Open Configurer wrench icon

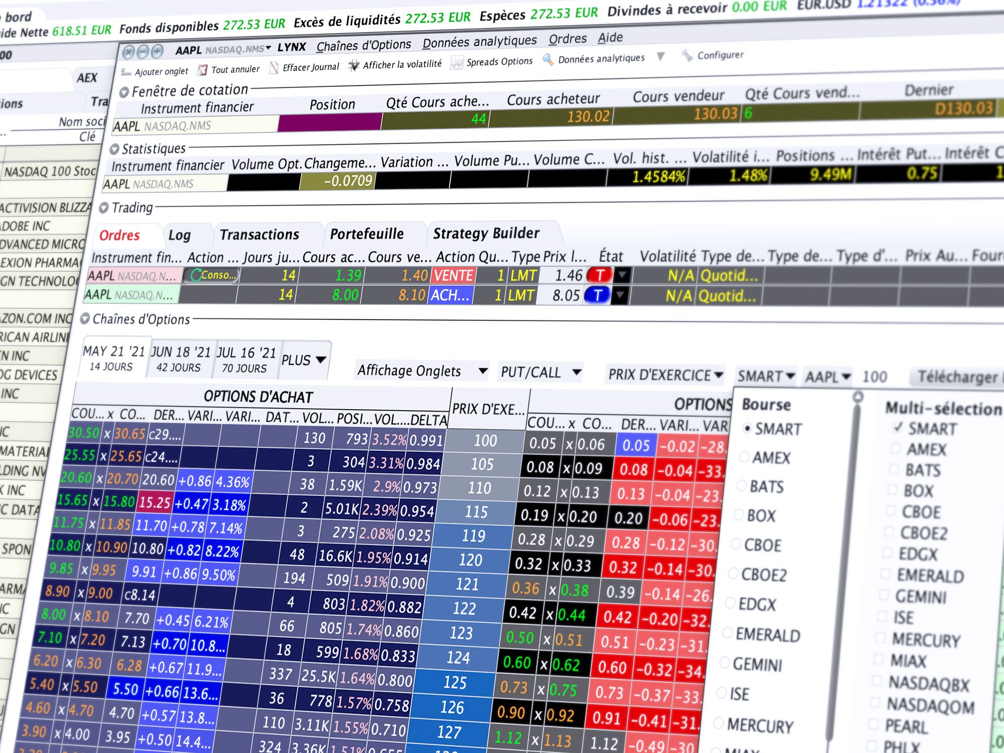[x=687, y=56]
